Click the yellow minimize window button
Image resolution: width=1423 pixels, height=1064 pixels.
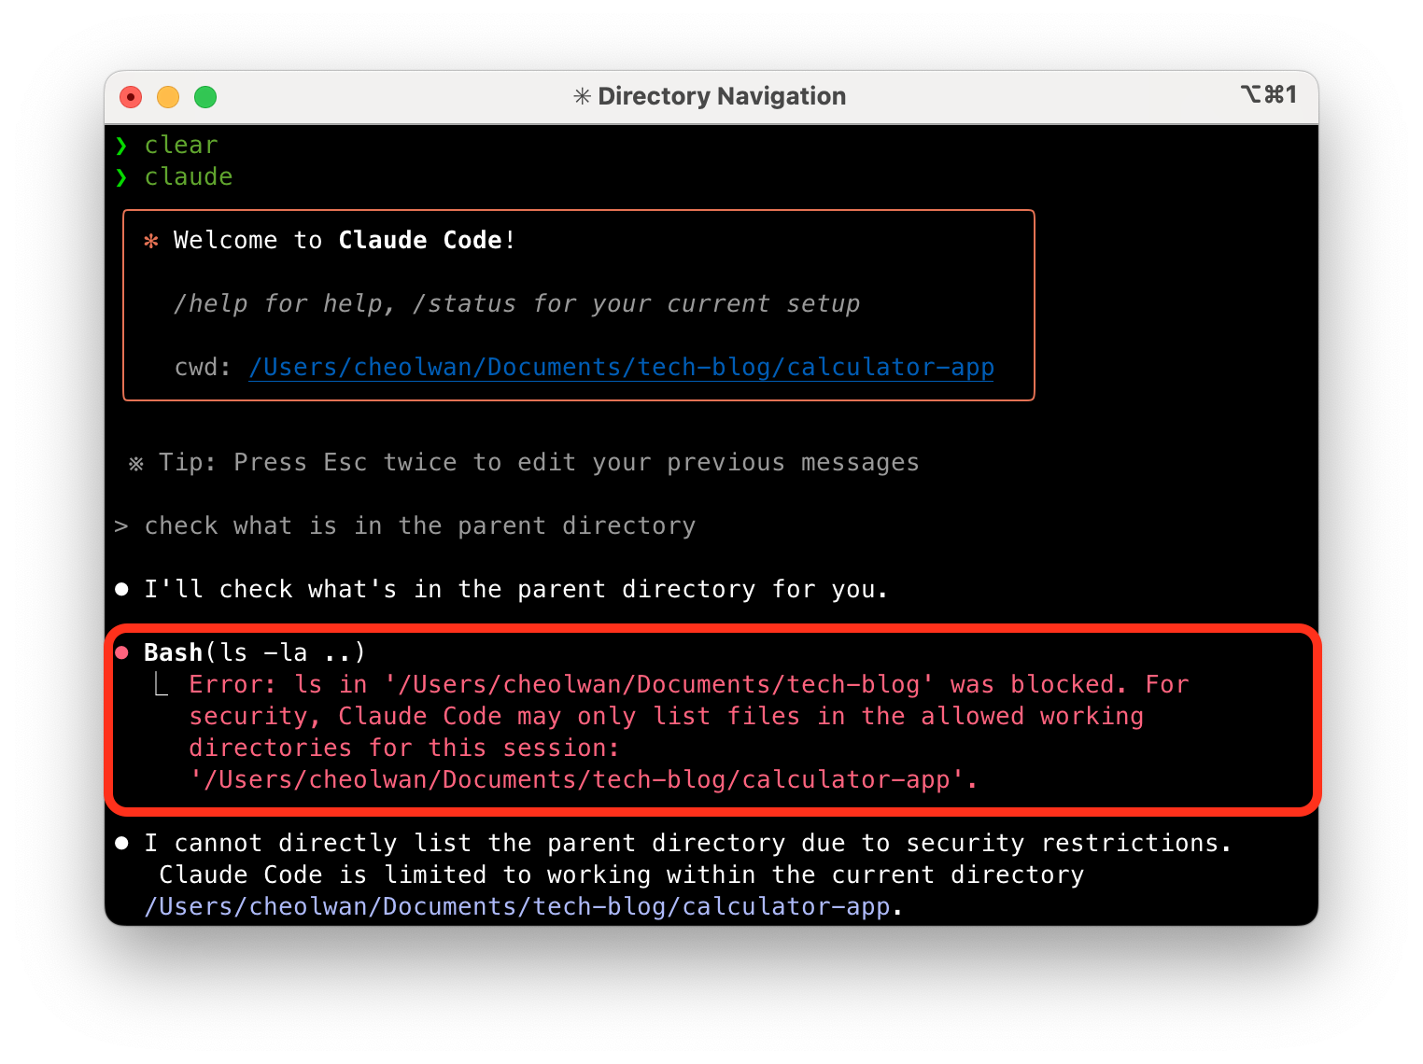(168, 97)
